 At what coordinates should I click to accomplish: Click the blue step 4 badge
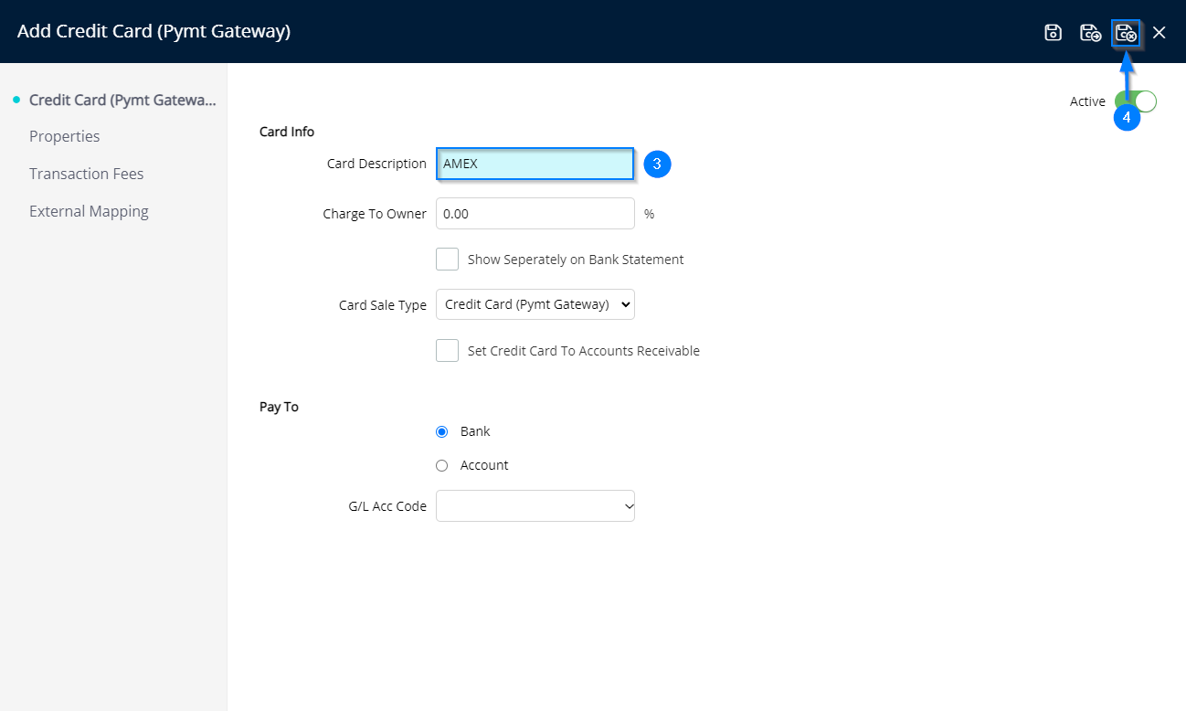pos(1127,118)
